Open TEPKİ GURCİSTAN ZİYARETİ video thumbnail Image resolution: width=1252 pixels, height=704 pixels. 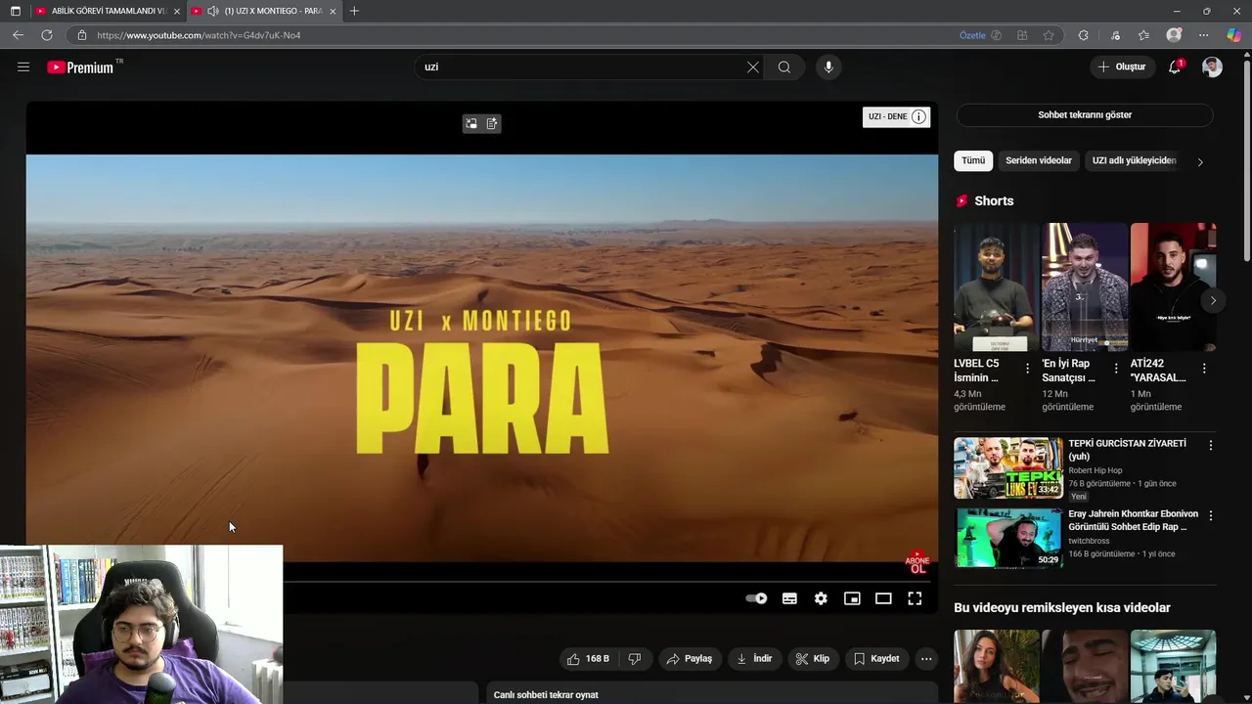pyautogui.click(x=1008, y=468)
